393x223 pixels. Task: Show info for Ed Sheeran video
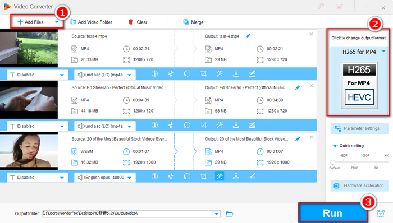[154, 125]
